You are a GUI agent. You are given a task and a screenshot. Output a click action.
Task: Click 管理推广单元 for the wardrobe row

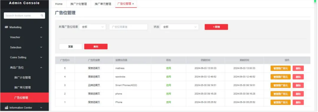pos(281,77)
